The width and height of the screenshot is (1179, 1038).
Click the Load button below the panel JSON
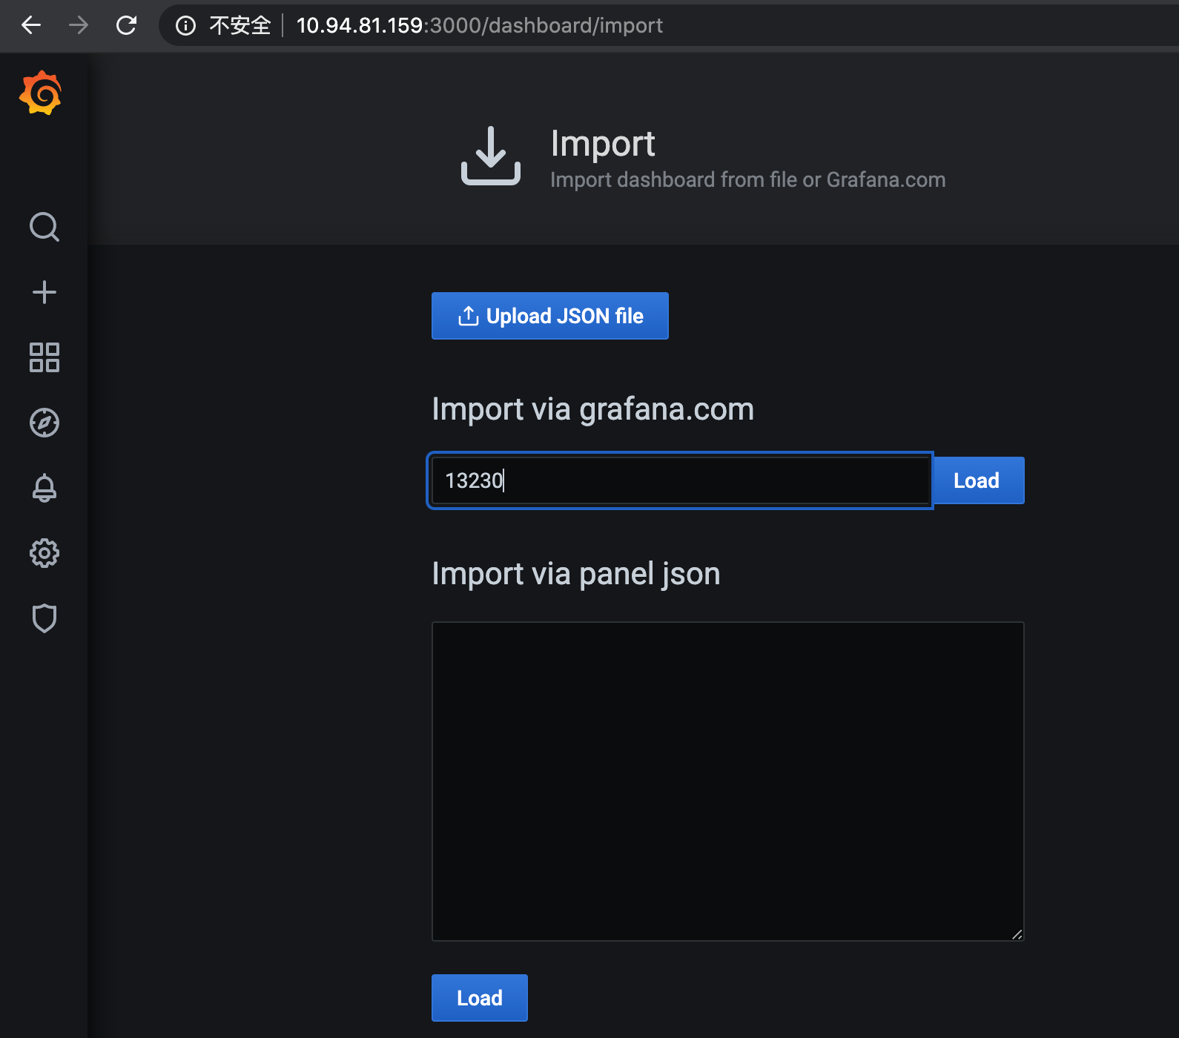[x=480, y=998]
